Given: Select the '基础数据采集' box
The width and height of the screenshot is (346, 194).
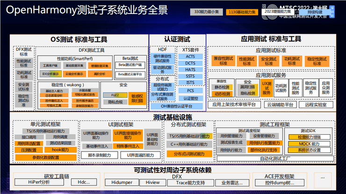Looking at the screenshot, I should coord(75,65).
